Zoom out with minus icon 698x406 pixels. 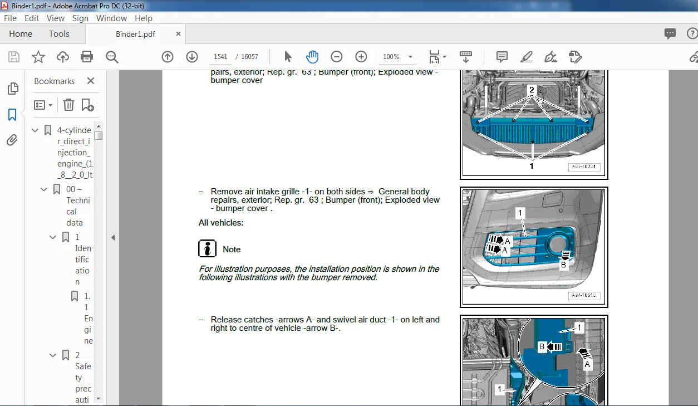(336, 57)
